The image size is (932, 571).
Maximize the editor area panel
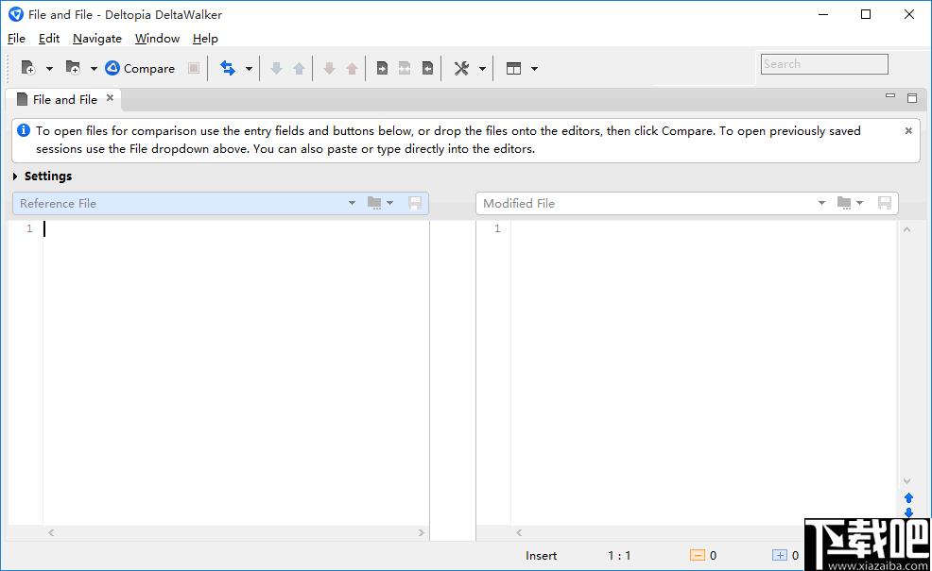click(912, 98)
